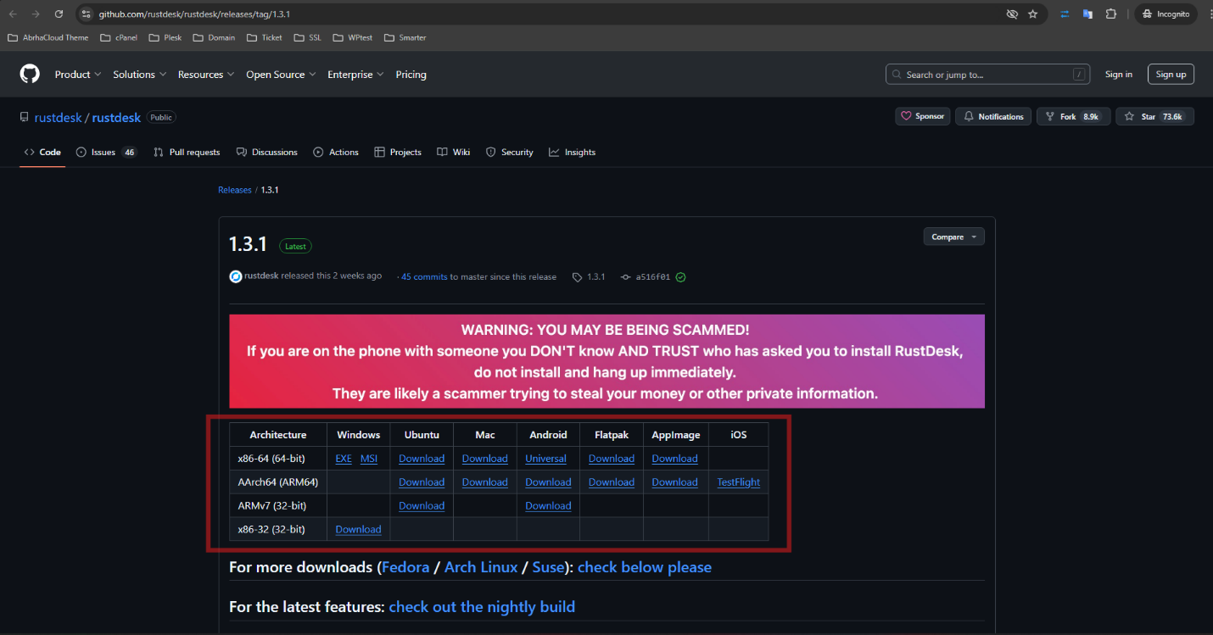The width and height of the screenshot is (1213, 635).
Task: Click the GitHub logo icon
Action: point(30,75)
